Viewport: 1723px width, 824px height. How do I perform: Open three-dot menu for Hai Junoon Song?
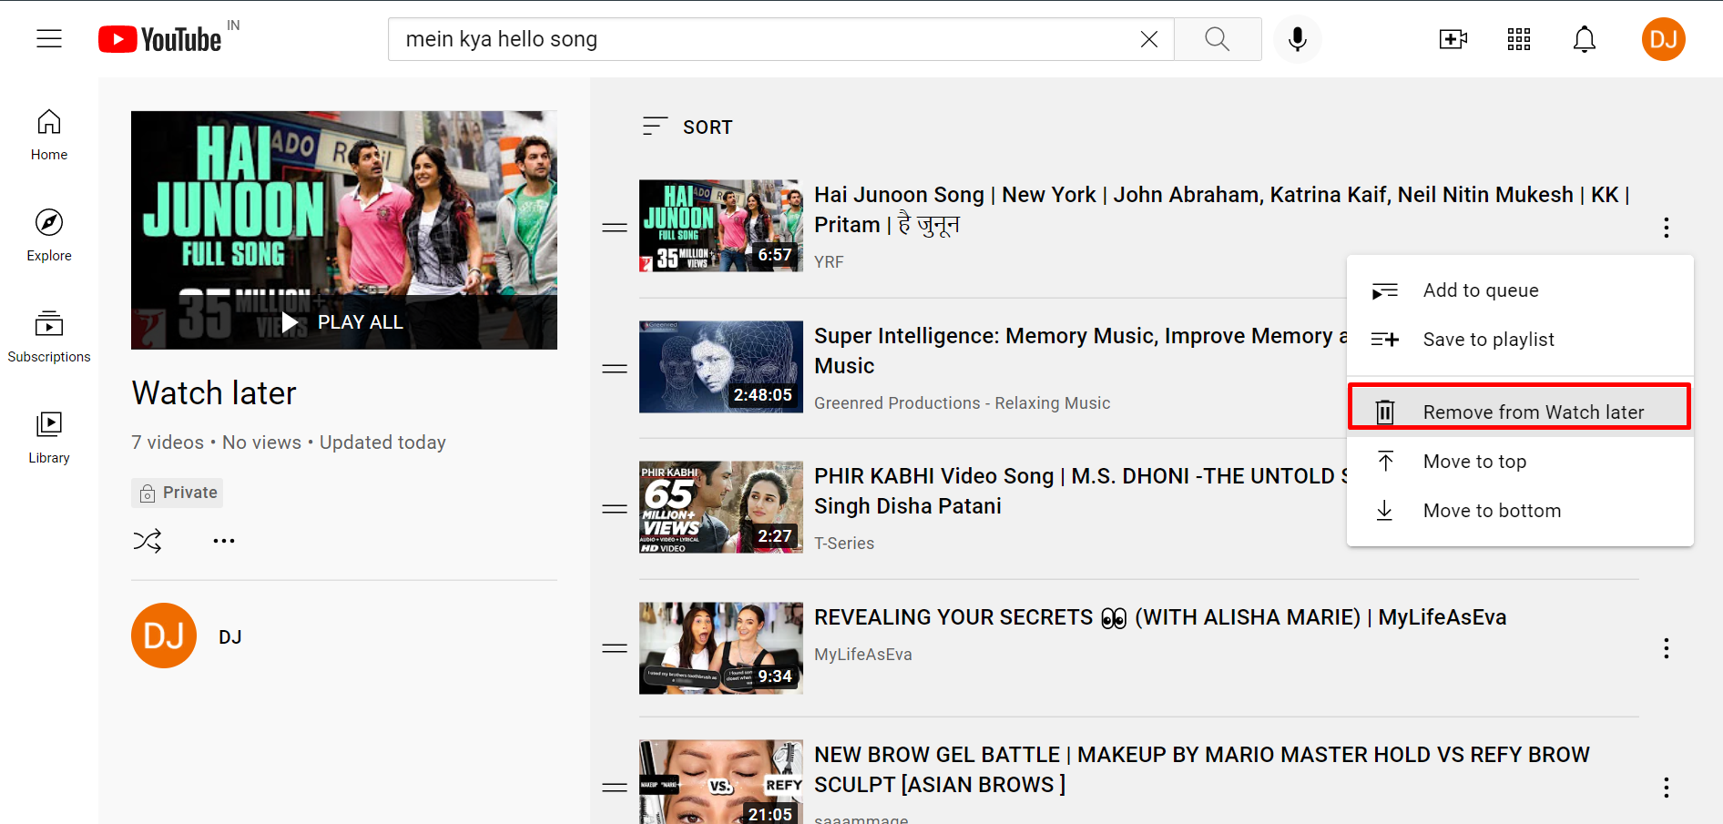(1667, 228)
